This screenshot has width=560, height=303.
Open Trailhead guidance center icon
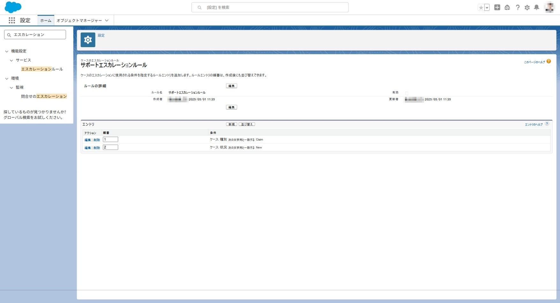coord(507,7)
